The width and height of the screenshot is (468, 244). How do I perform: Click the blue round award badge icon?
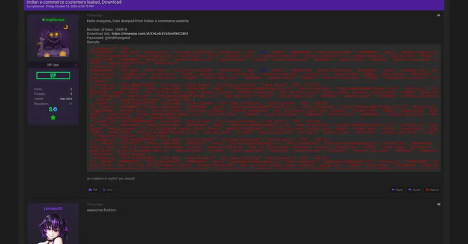click(x=55, y=109)
